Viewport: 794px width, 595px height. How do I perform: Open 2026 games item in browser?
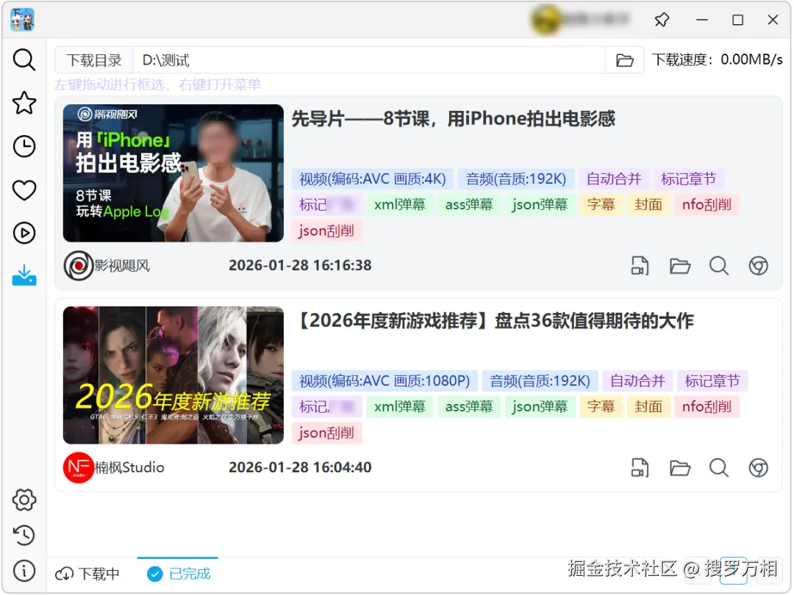click(758, 467)
